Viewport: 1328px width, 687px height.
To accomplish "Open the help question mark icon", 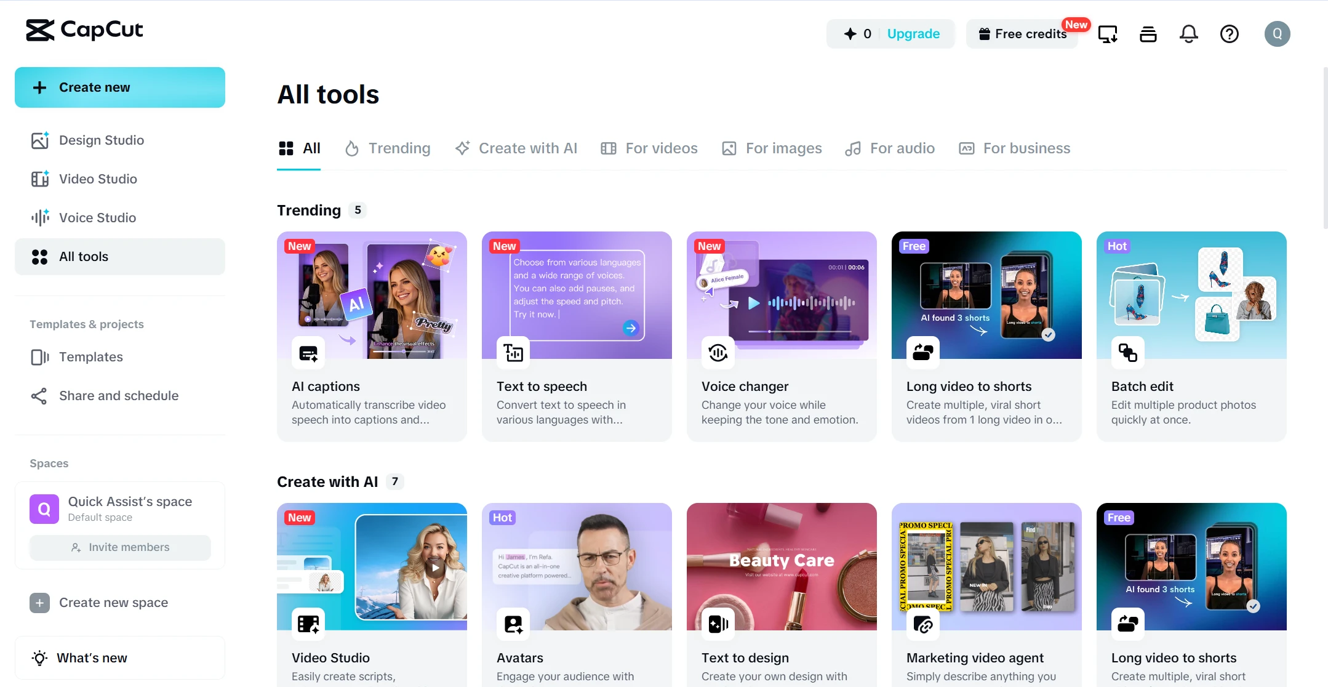I will (x=1230, y=34).
